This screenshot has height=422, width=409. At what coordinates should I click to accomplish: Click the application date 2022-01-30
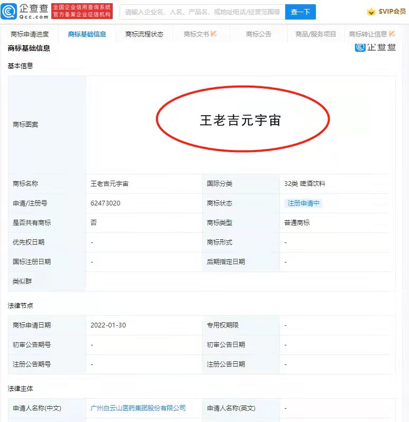pyautogui.click(x=108, y=325)
